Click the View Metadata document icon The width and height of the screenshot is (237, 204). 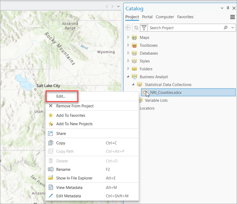[x=51, y=187]
